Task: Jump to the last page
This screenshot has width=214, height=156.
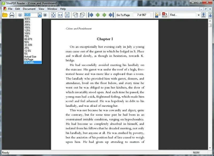Action: pos(112,15)
